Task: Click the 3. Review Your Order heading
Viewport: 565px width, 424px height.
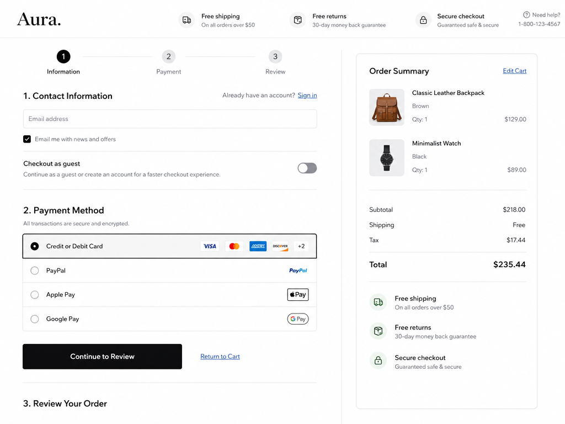Action: tap(65, 404)
